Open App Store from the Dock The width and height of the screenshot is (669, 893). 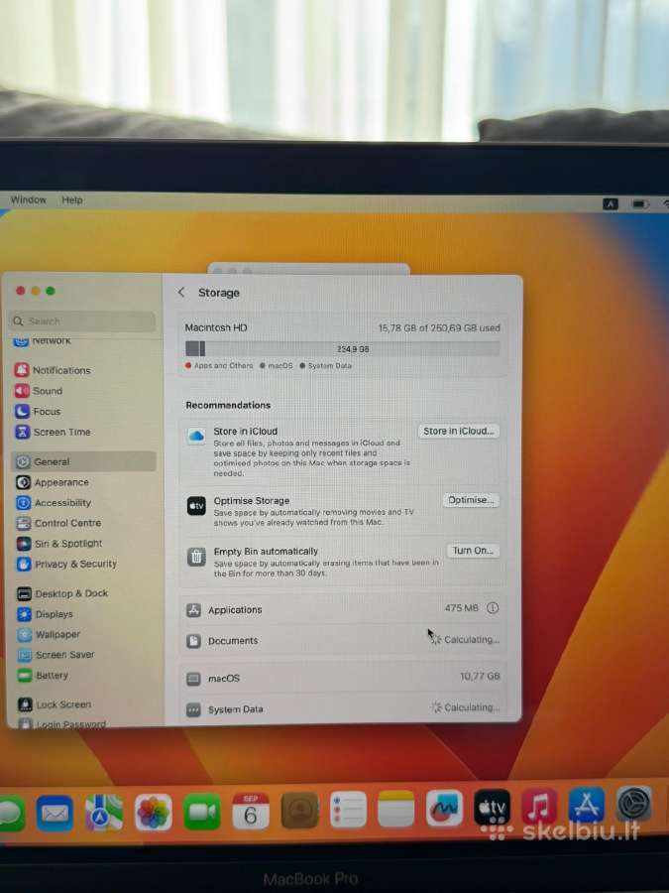point(587,805)
